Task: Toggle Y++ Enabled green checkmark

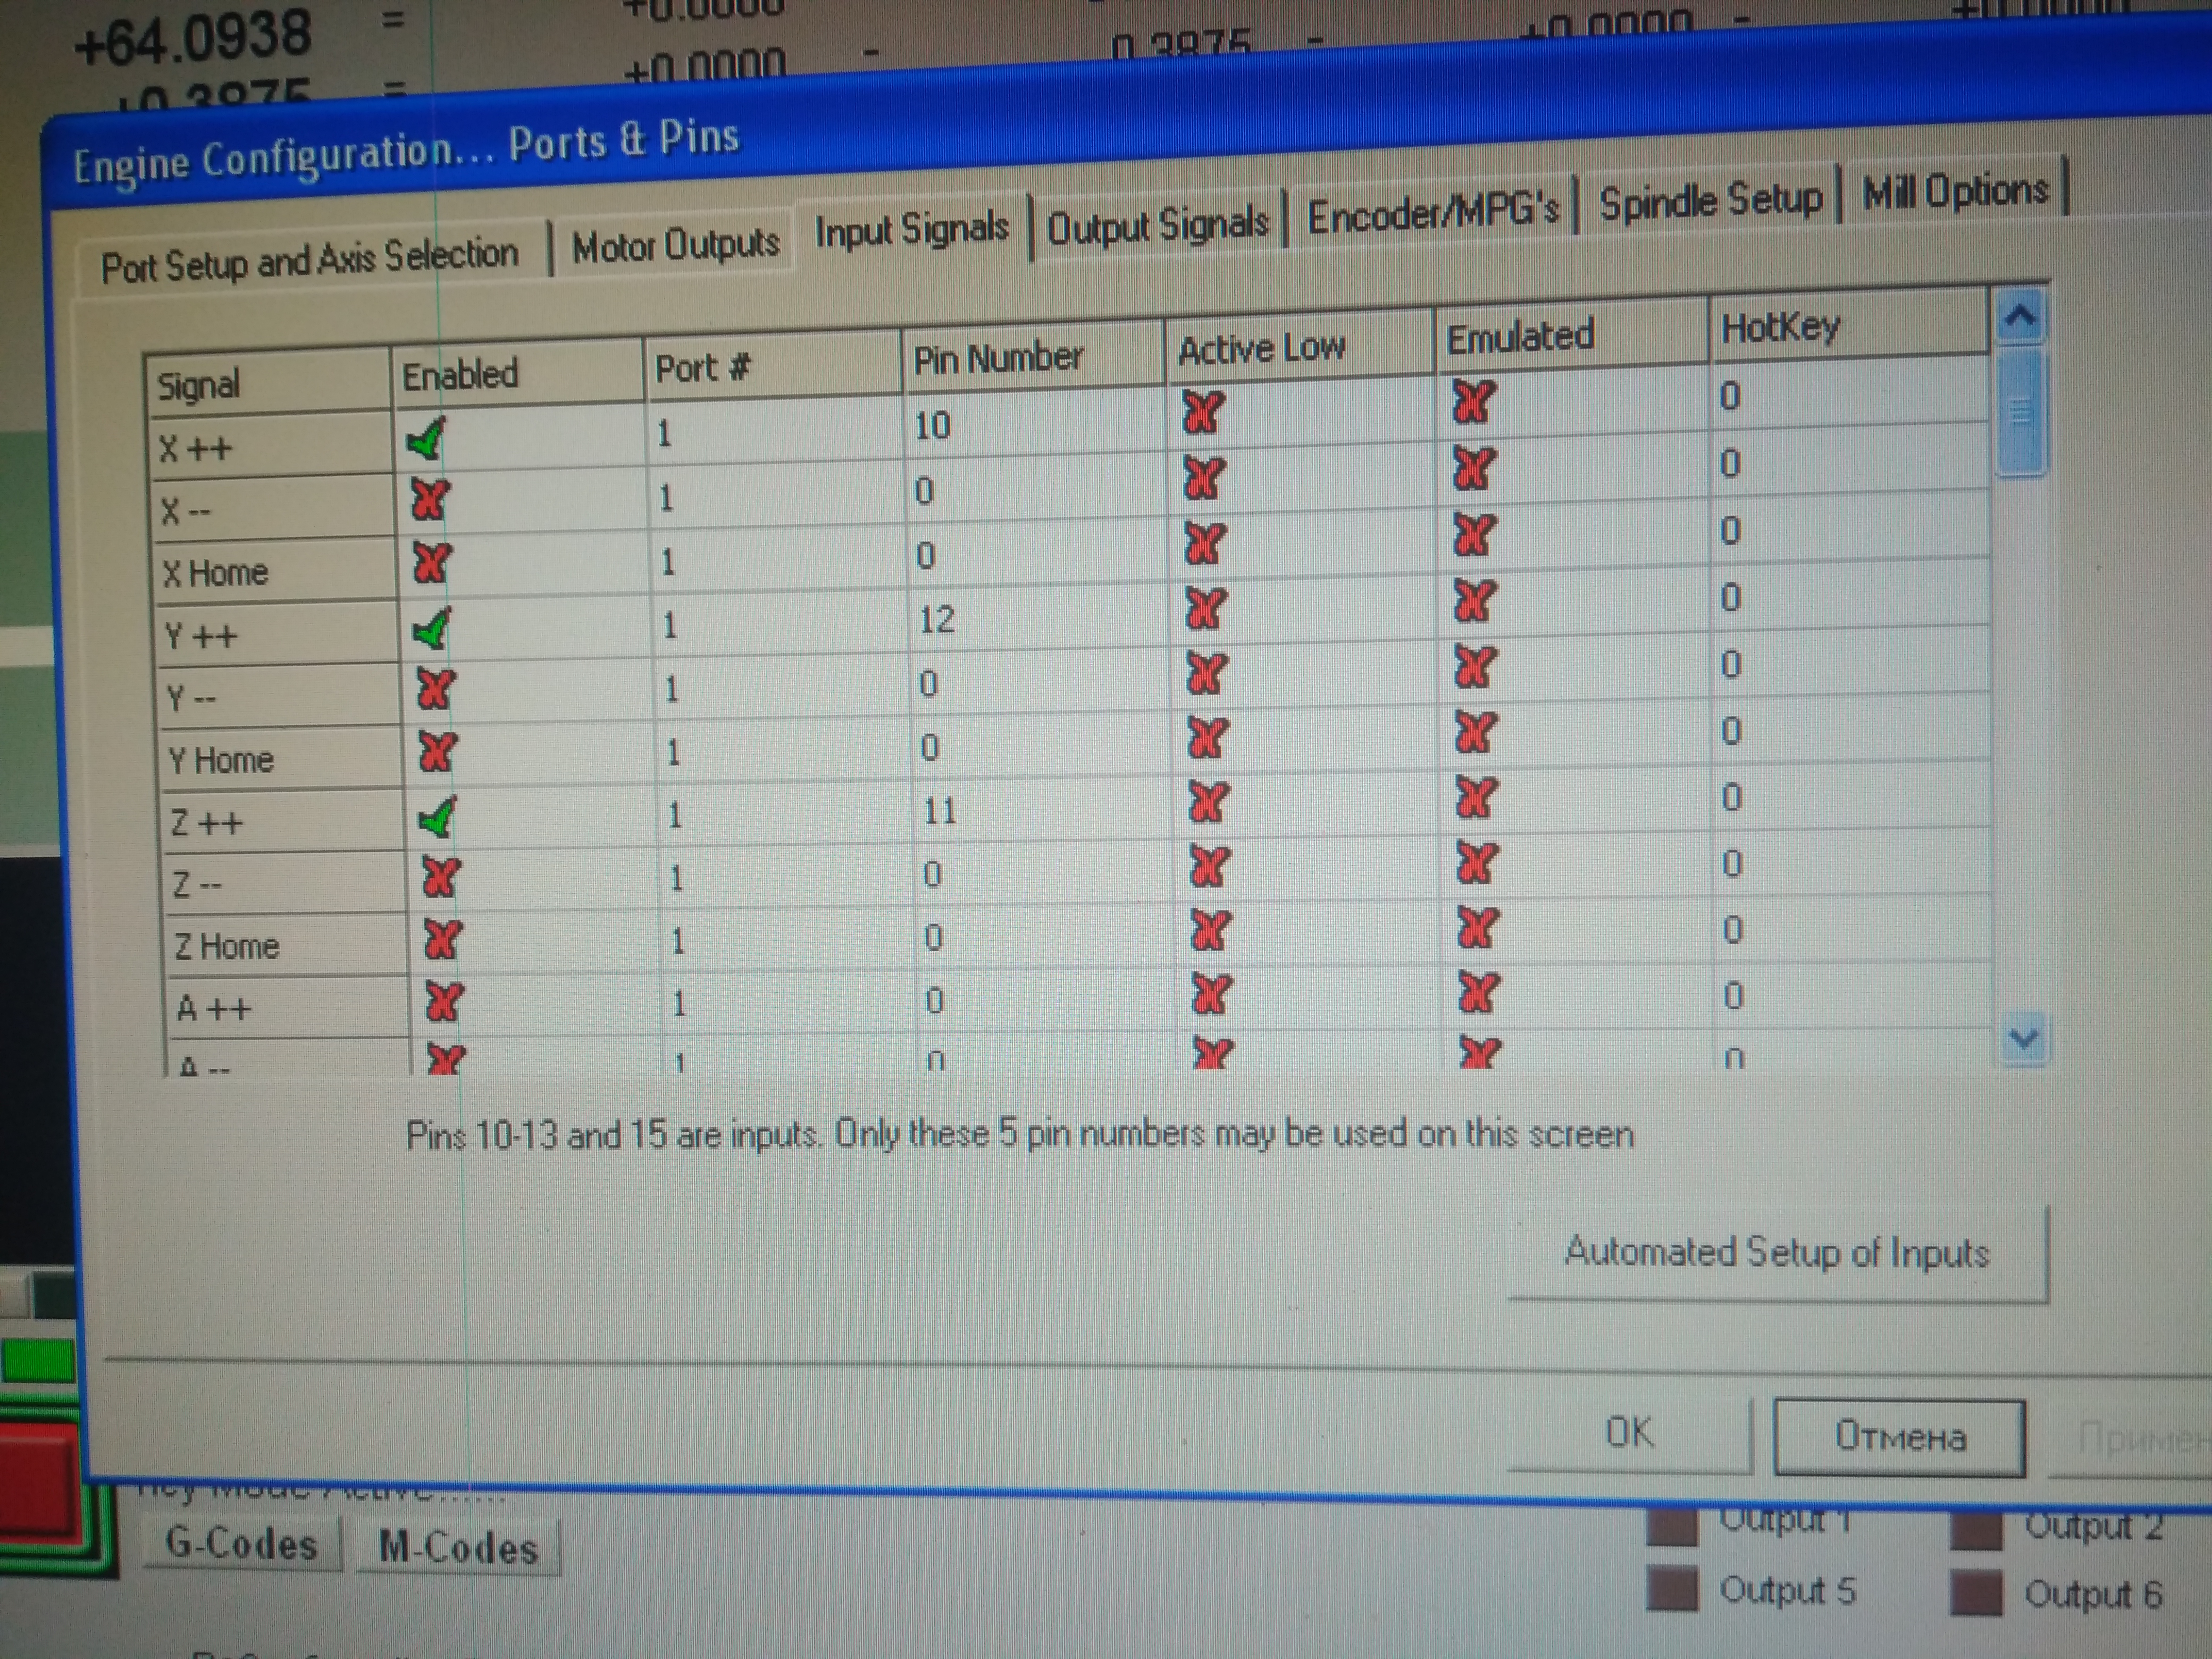Action: [432, 629]
